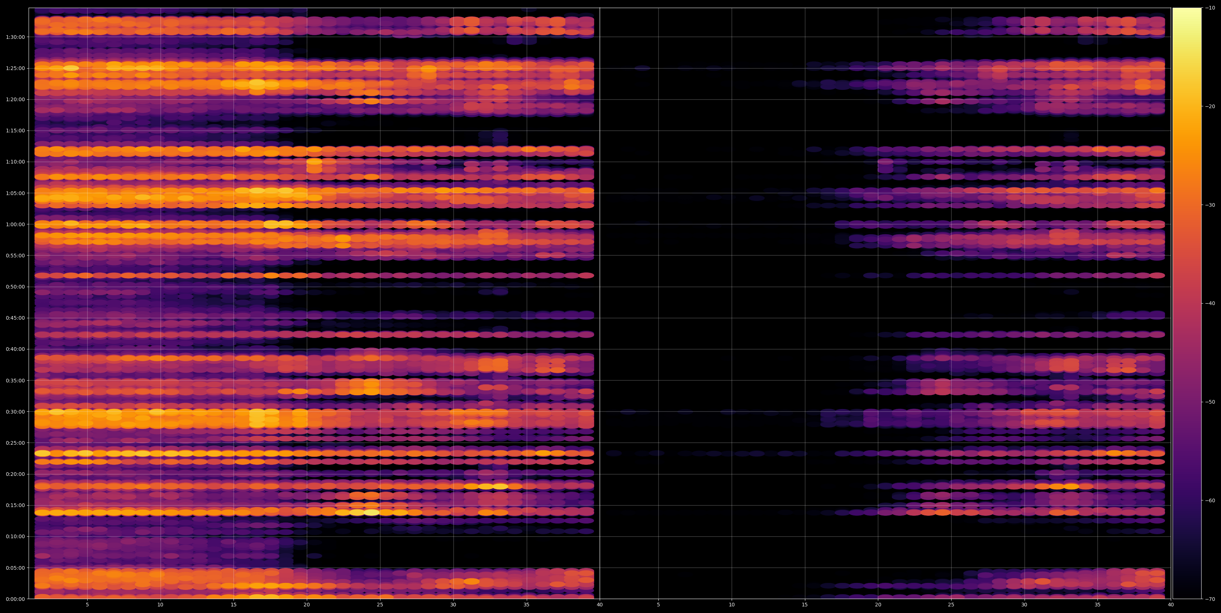
Task: Pick the "0:45:00" y-axis tick label
Action: point(15,318)
